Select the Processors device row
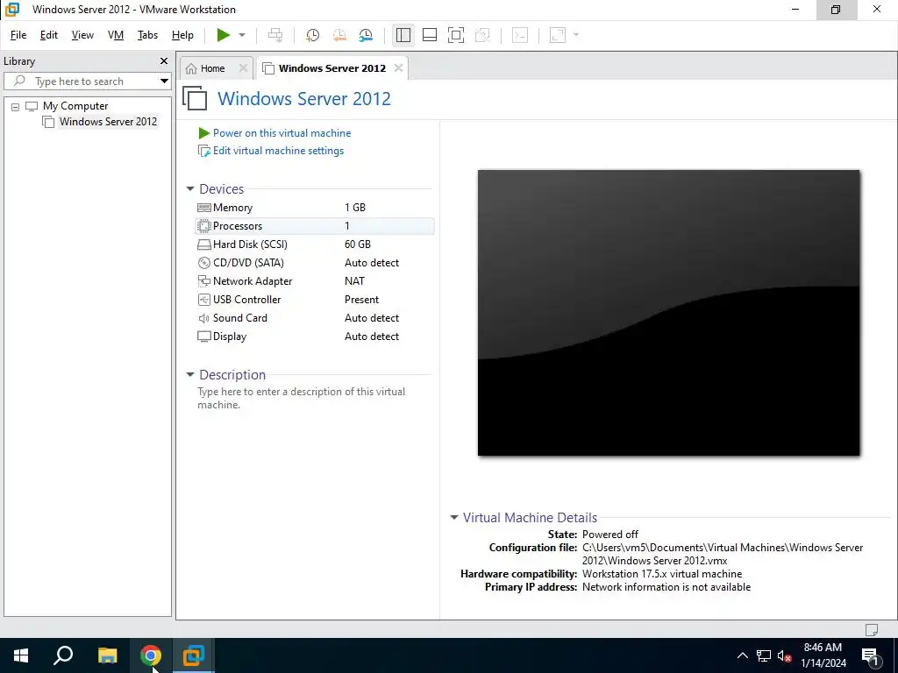The width and height of the screenshot is (898, 673). [315, 226]
